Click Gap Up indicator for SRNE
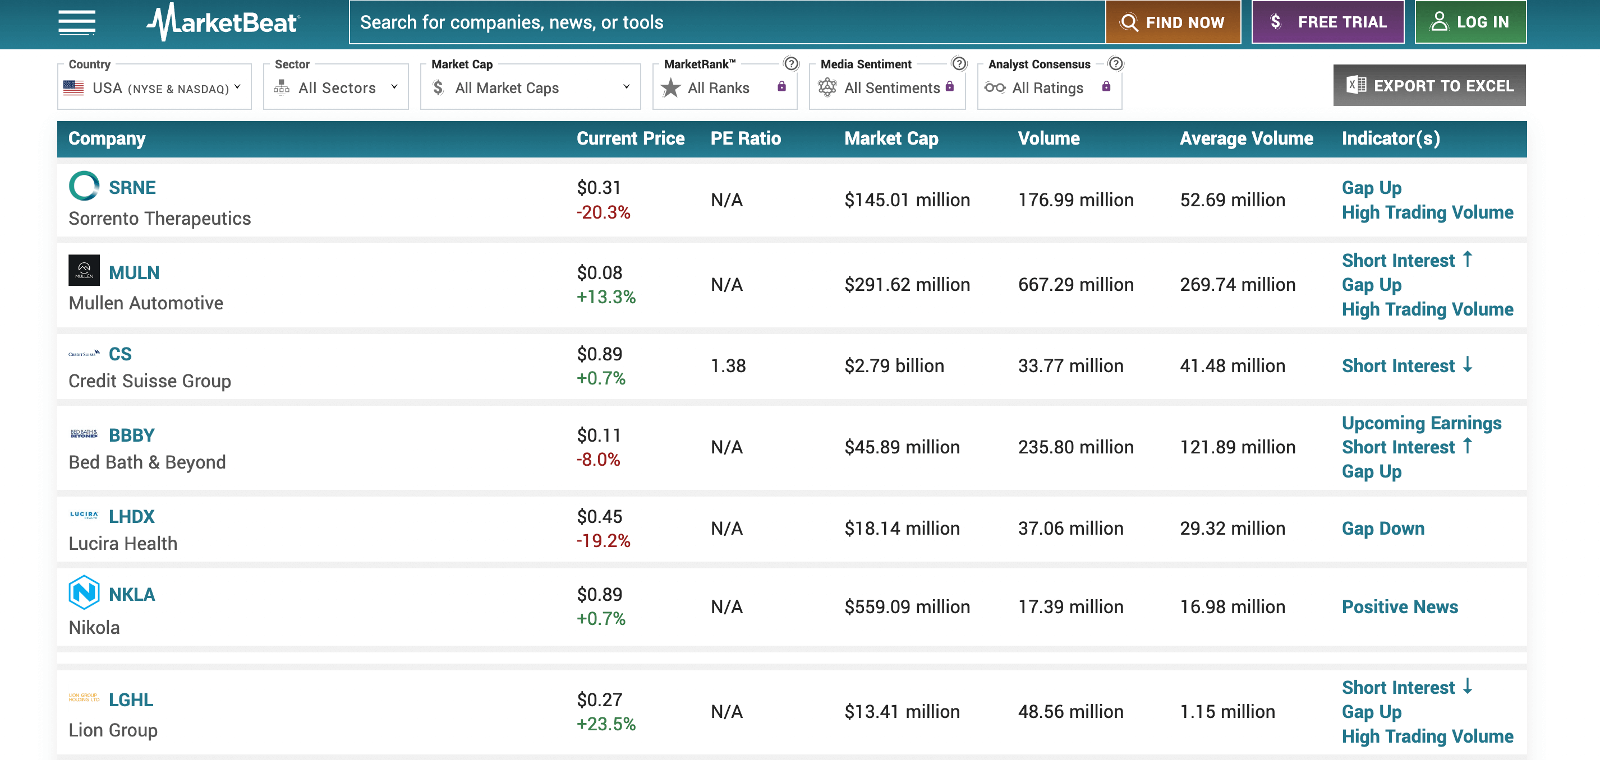This screenshot has height=760, width=1600. click(1372, 187)
